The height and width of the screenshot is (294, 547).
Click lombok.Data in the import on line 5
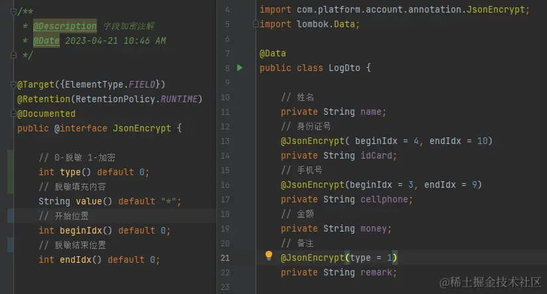326,24
